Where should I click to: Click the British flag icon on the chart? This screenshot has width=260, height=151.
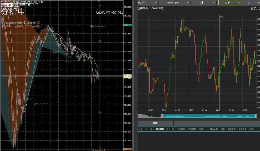click(x=3, y=6)
